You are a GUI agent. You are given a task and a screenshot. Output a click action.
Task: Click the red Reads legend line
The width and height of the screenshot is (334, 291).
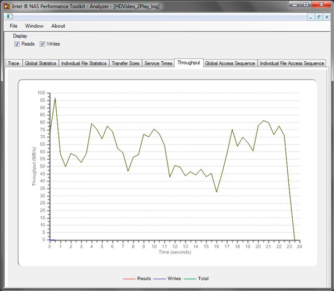click(x=129, y=279)
